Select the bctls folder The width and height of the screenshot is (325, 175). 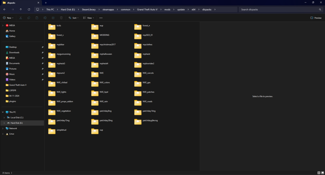[55, 27]
